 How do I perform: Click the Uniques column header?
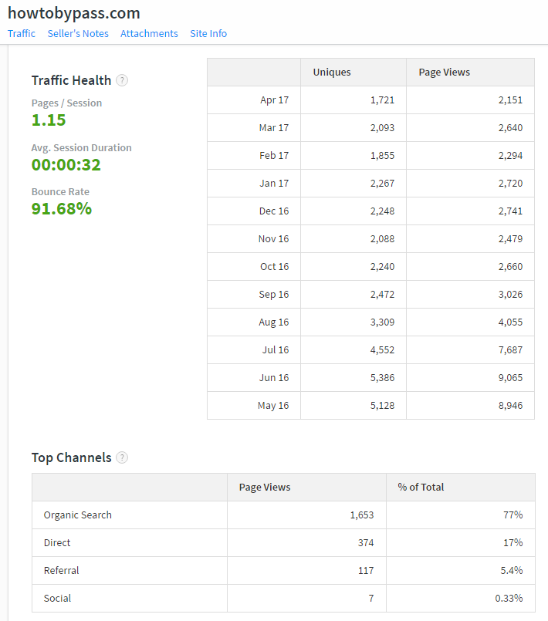point(332,73)
